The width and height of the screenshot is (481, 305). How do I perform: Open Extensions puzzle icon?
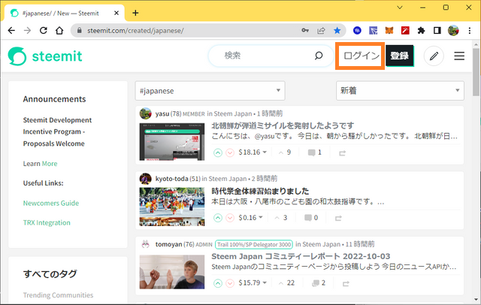[421, 30]
